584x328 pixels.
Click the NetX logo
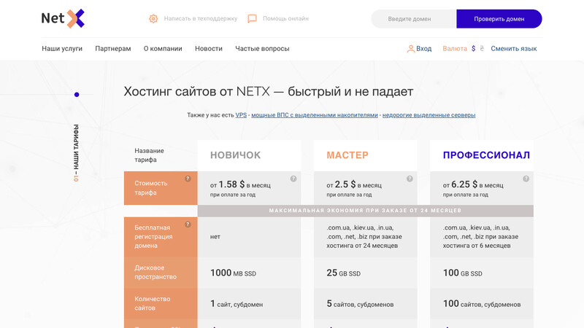(x=63, y=19)
